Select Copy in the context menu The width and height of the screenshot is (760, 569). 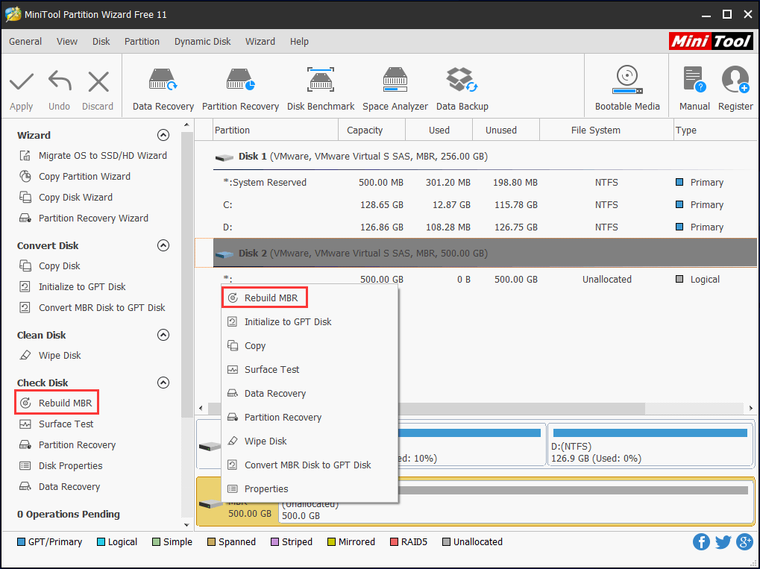pyautogui.click(x=310, y=345)
